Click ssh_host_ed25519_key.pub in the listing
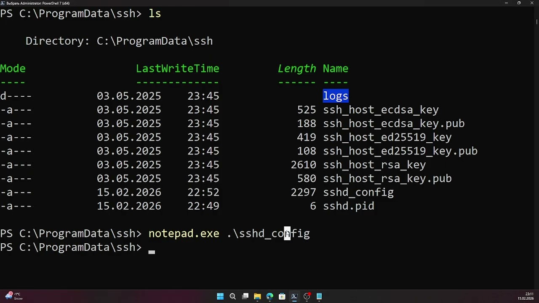The image size is (539, 303). tap(400, 151)
